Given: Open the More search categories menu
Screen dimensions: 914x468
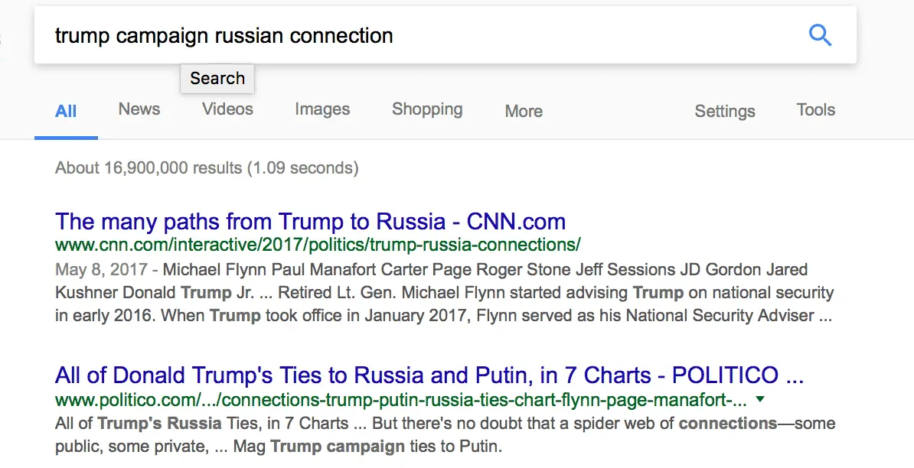Looking at the screenshot, I should coord(522,112).
